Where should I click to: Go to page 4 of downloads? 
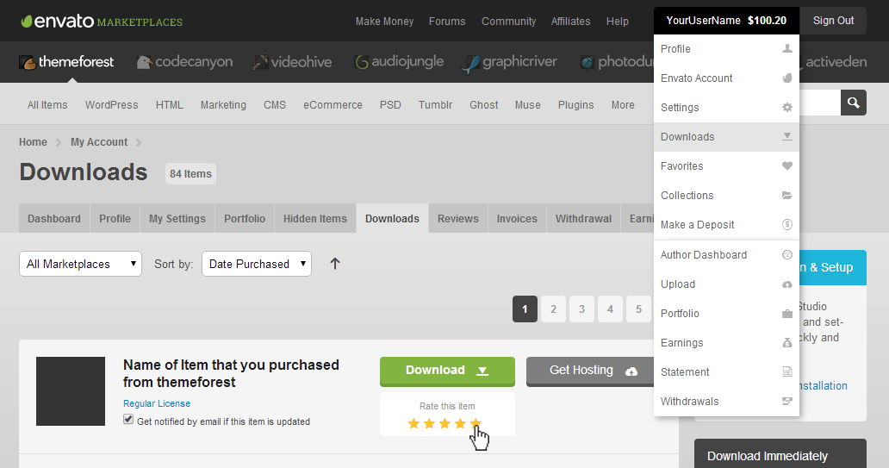tap(610, 309)
